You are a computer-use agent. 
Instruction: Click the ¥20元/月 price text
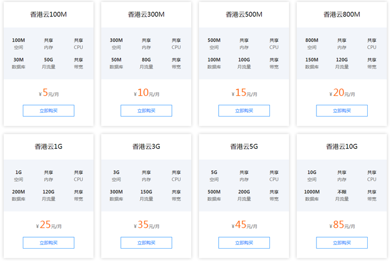[342, 93]
